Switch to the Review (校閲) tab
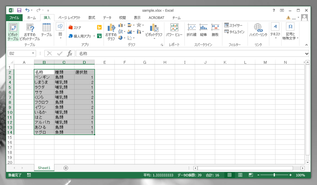317x185 pixels. tap(122, 18)
